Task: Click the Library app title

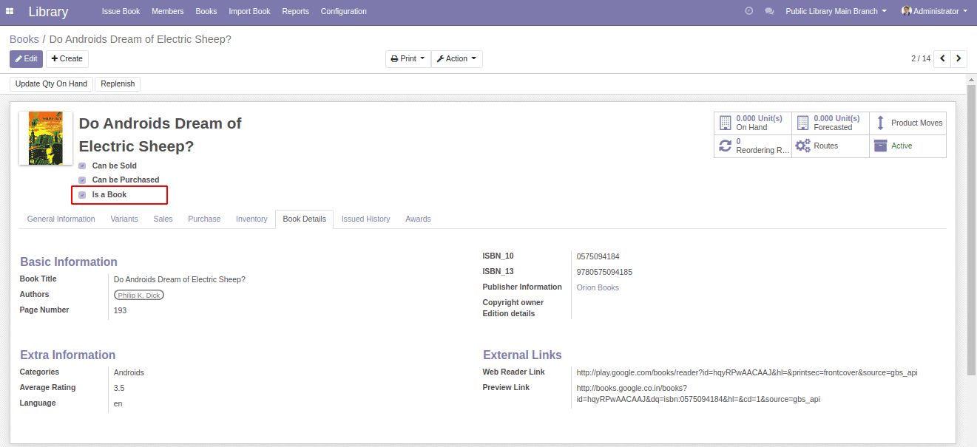Action: pos(48,12)
